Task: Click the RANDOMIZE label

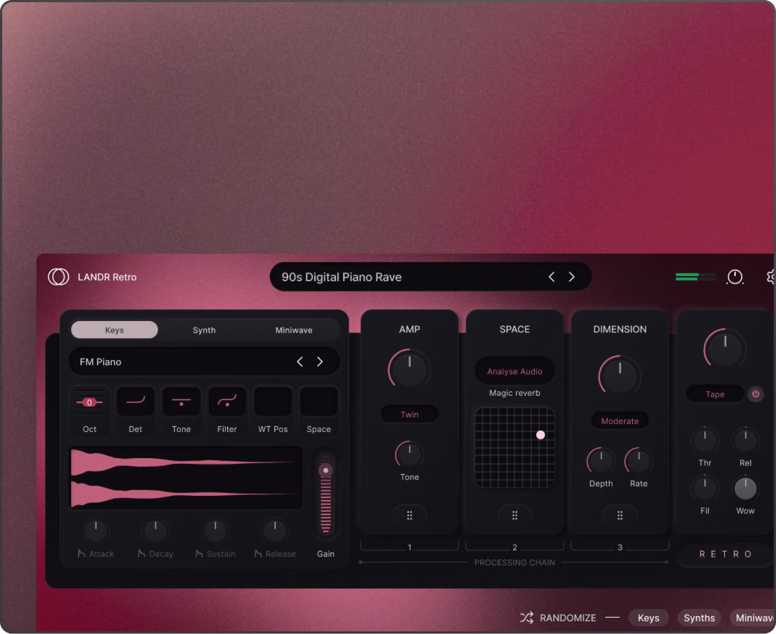Action: point(568,618)
